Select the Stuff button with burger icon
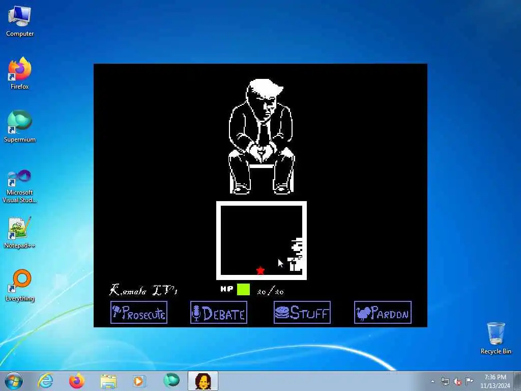 coord(302,312)
